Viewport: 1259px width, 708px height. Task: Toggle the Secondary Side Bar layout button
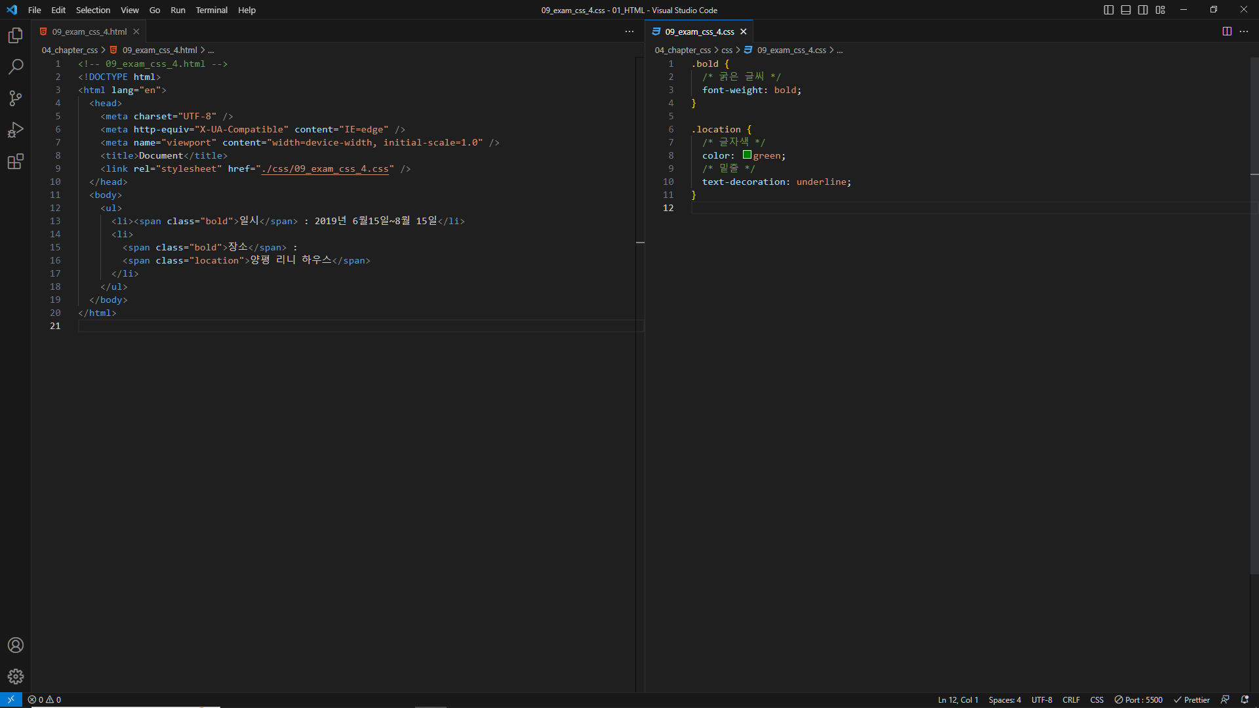point(1143,10)
